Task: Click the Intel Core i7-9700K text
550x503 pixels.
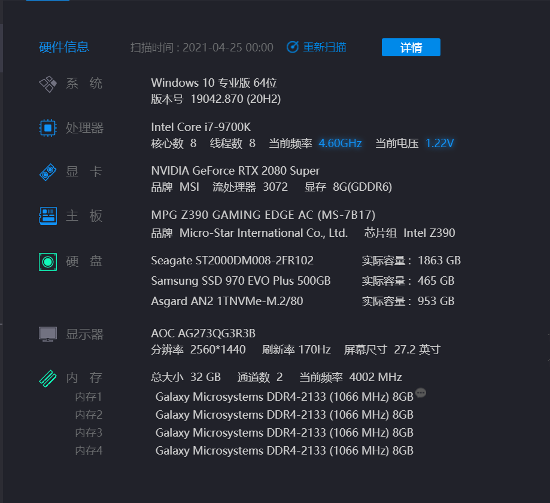Action: click(200, 127)
